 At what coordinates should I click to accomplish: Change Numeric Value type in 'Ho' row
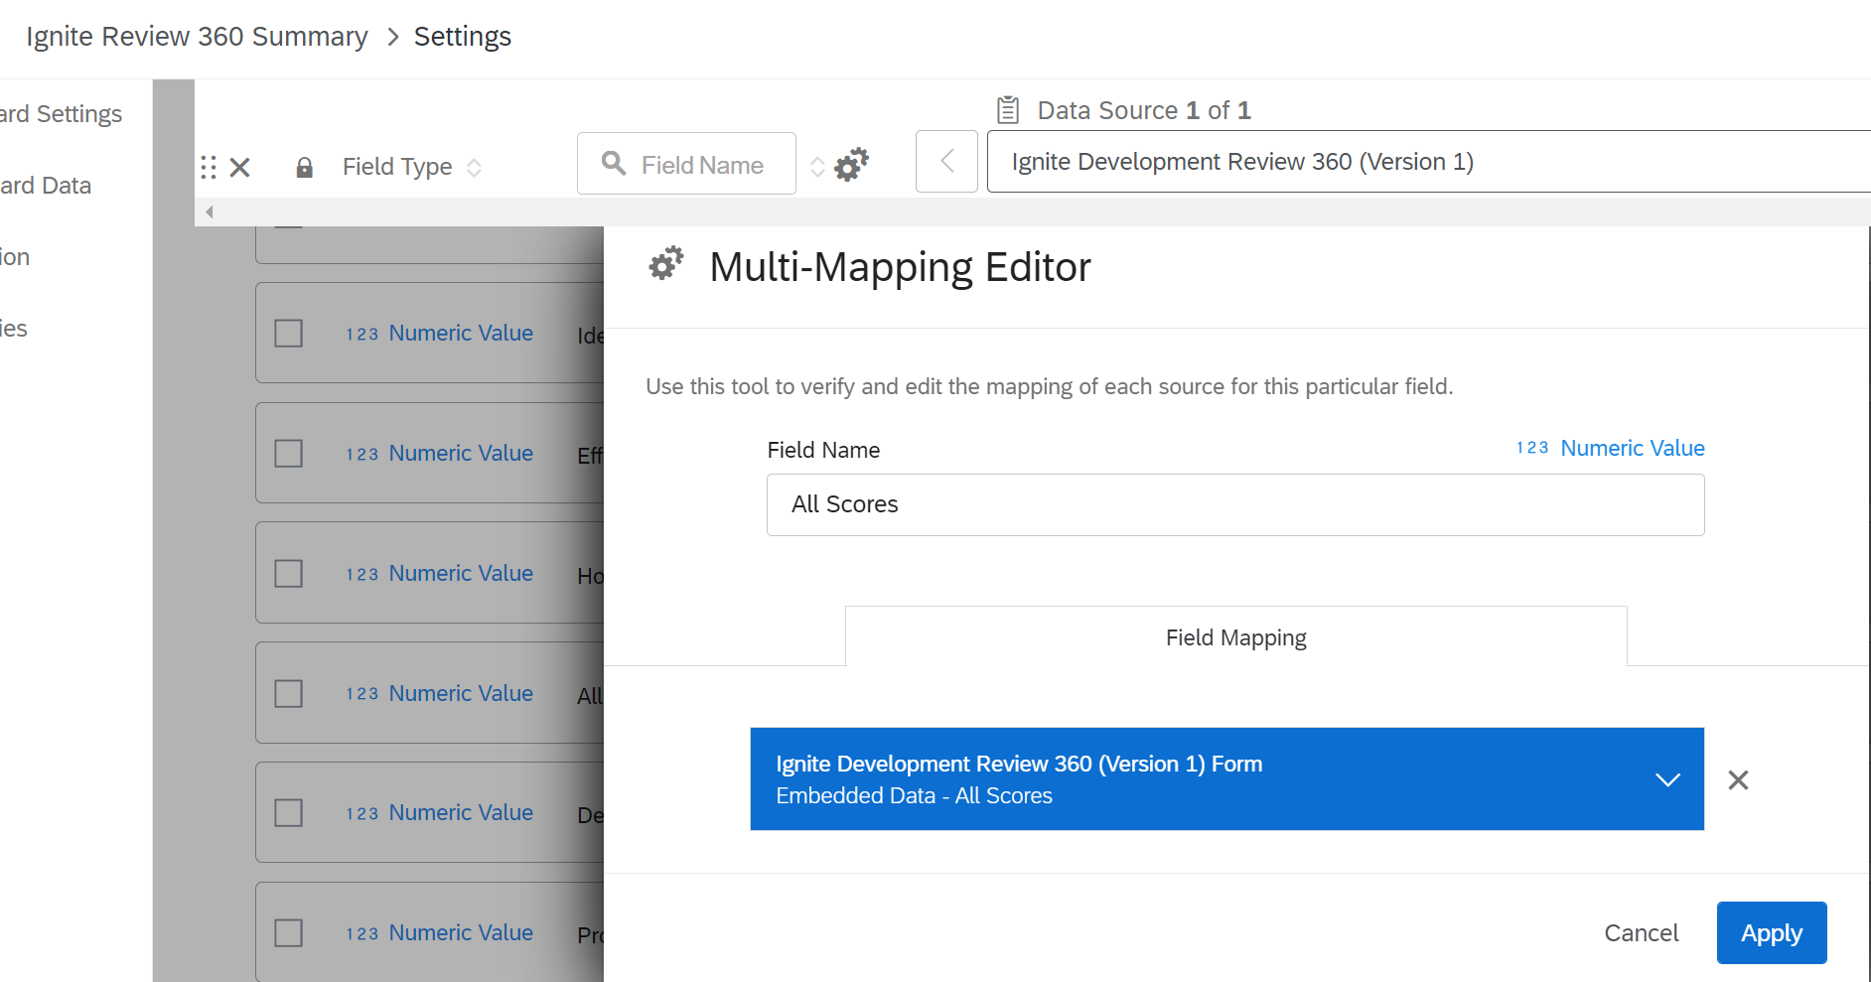(440, 574)
